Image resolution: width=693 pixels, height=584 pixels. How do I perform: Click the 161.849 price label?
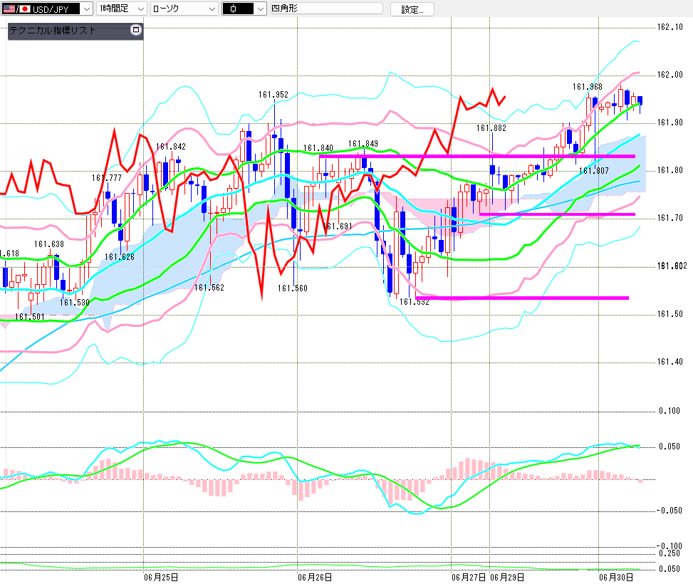363,144
